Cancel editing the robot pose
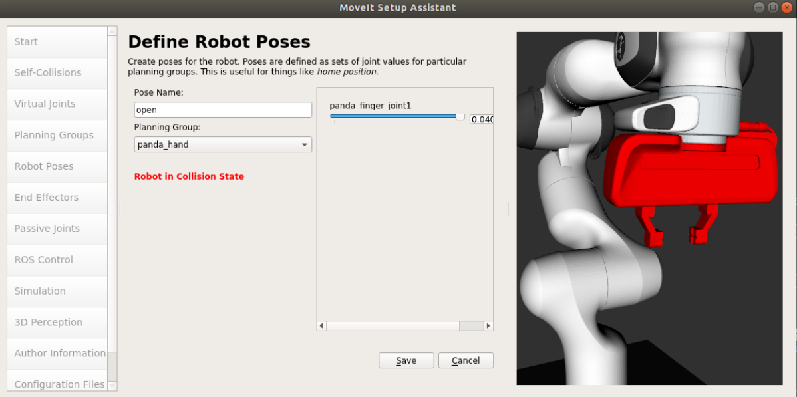The height and width of the screenshot is (397, 797). pyautogui.click(x=466, y=360)
